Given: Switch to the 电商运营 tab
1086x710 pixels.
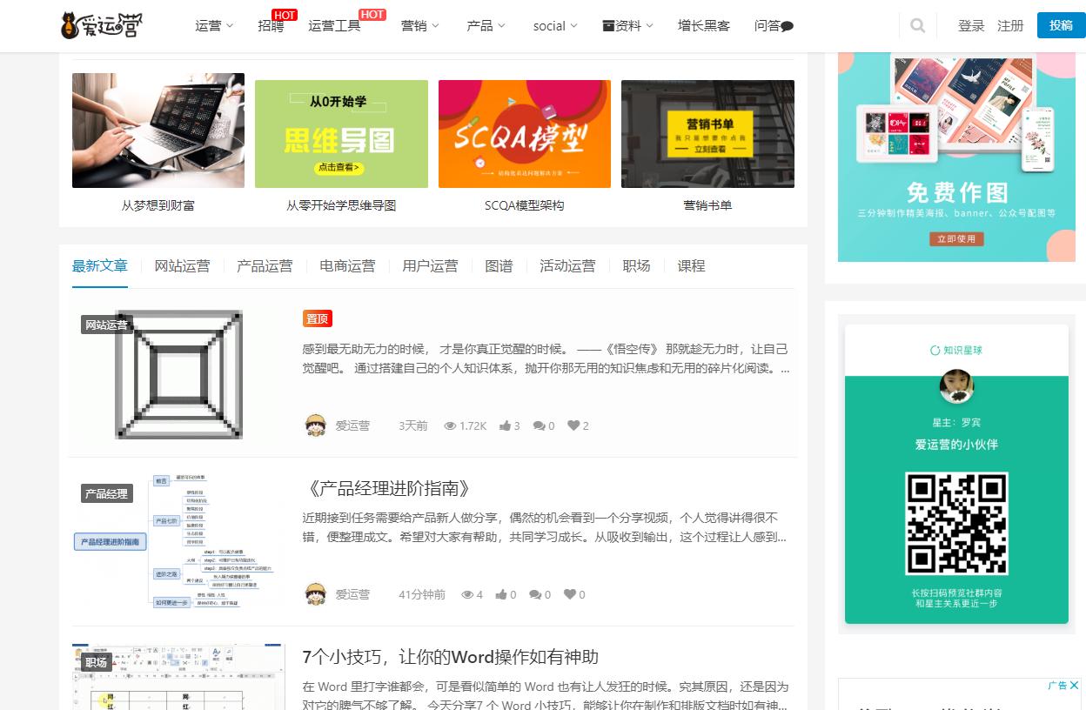Looking at the screenshot, I should tap(348, 266).
